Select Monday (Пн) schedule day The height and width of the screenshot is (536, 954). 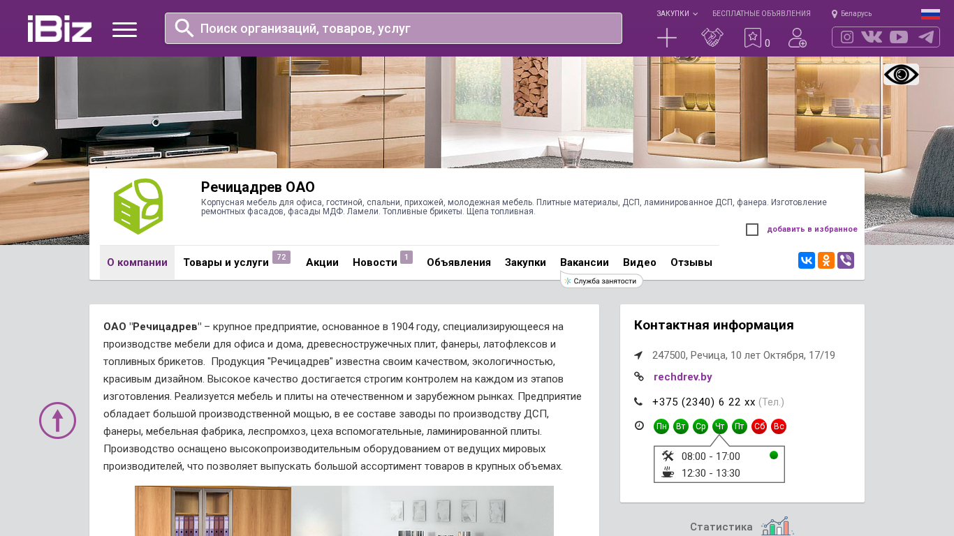[x=661, y=426]
